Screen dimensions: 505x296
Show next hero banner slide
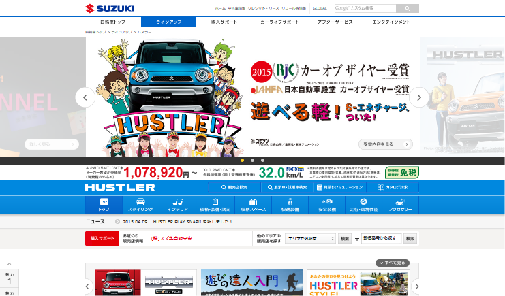pyautogui.click(x=419, y=97)
